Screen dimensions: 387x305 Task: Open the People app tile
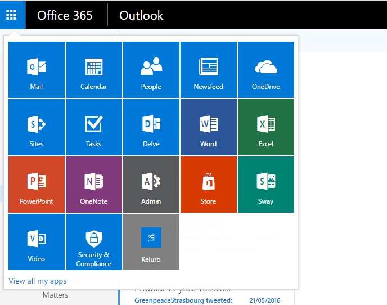[x=151, y=70]
